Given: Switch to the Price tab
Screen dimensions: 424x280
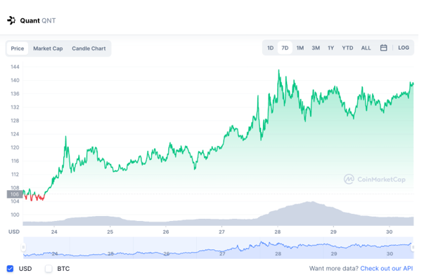Looking at the screenshot, I should pos(18,48).
